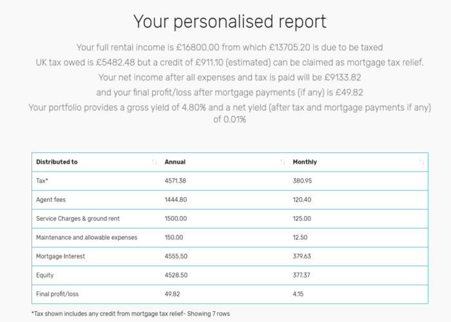Select the Agent fees row
The height and width of the screenshot is (322, 451).
pyautogui.click(x=230, y=200)
